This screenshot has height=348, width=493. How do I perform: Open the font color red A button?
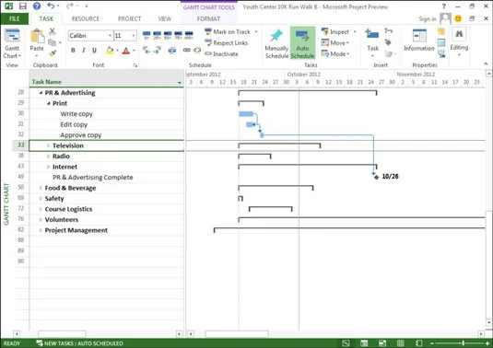point(125,51)
